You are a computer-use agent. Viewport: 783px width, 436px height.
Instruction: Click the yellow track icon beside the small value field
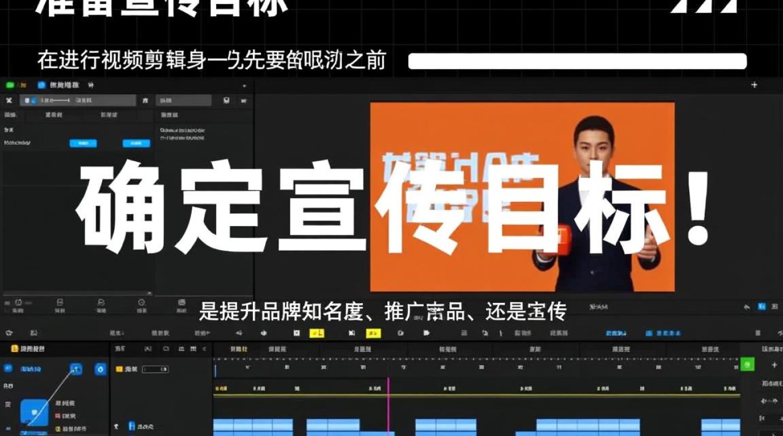click(x=119, y=369)
